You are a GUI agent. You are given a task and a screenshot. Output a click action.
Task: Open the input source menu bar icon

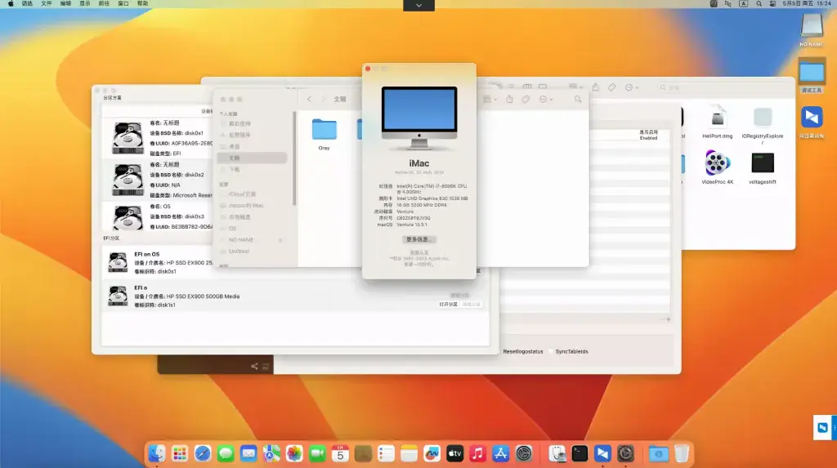[x=743, y=4]
